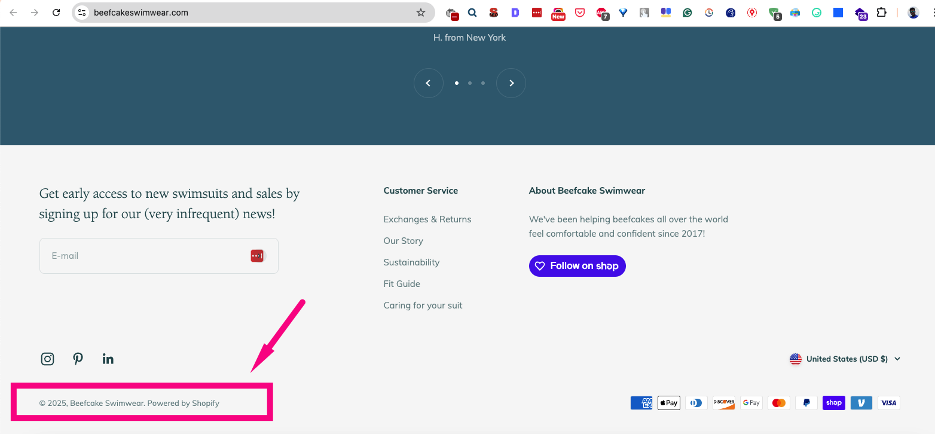View site information icon in address bar
935x434 pixels.
click(x=82, y=13)
